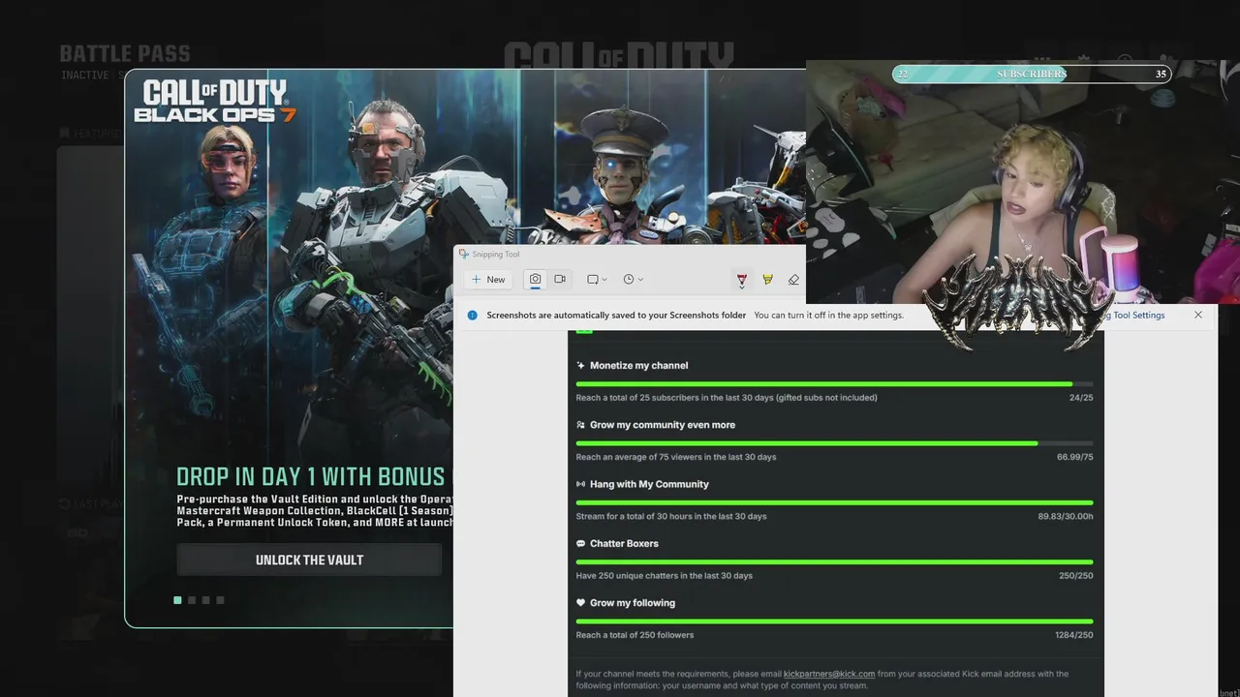Click the Grow my community progress bar

[x=834, y=443]
